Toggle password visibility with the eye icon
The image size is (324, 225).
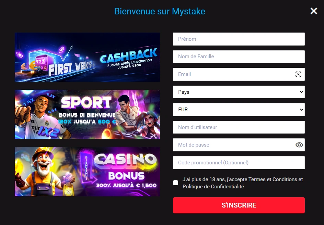coord(299,145)
